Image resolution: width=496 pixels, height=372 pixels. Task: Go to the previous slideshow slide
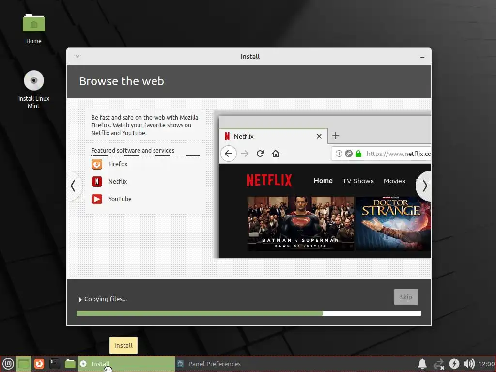pyautogui.click(x=74, y=186)
